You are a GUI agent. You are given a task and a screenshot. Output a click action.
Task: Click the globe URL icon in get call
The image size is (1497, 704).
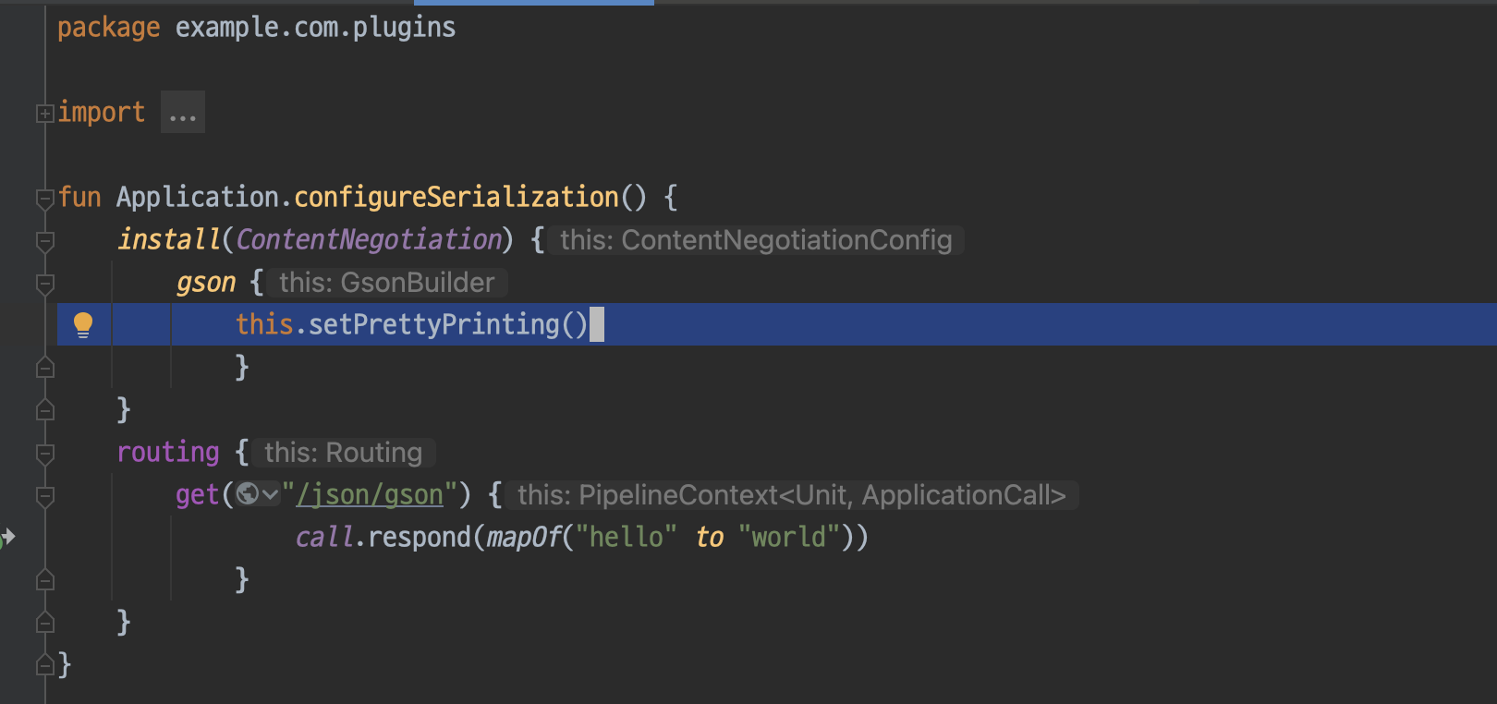247,494
